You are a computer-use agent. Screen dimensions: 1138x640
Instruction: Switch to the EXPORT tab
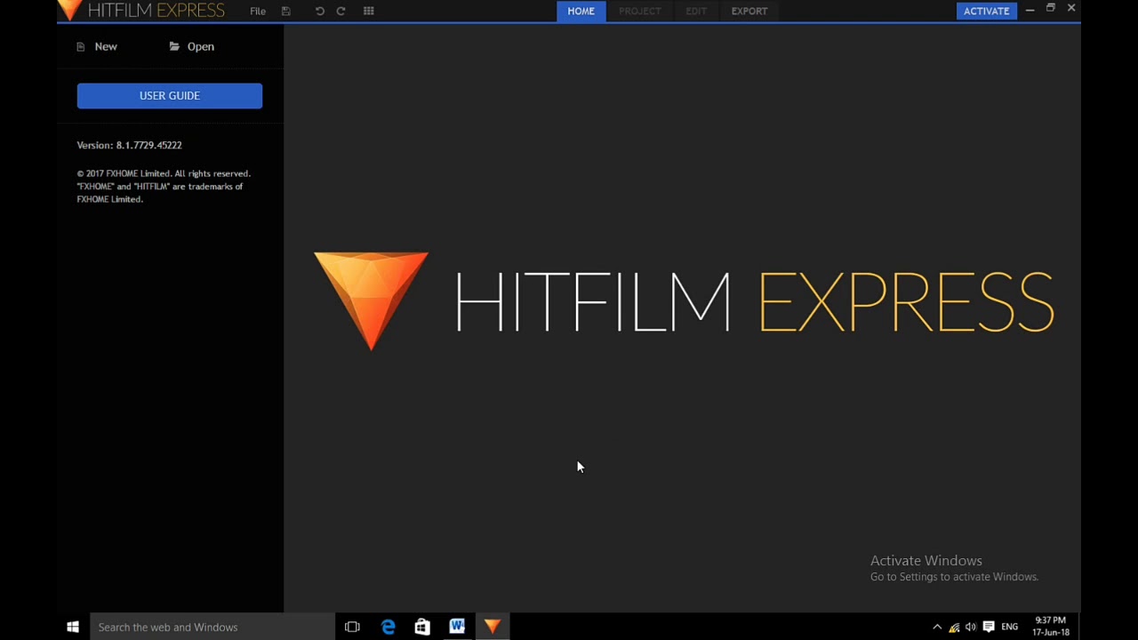pyautogui.click(x=749, y=11)
